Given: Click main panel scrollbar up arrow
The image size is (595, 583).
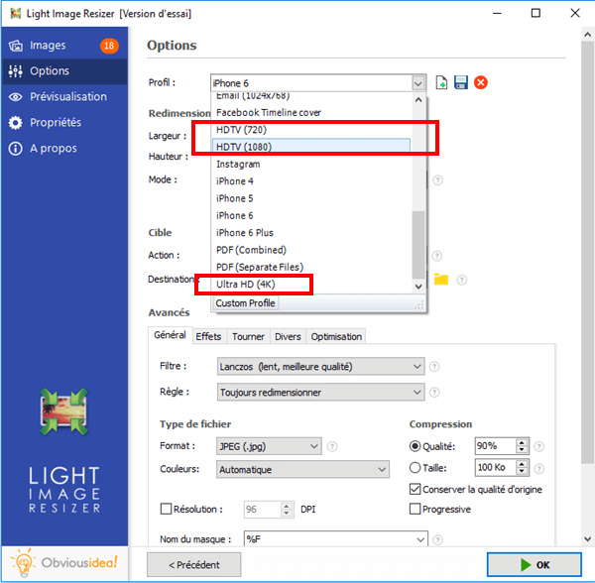Looking at the screenshot, I should (x=588, y=35).
